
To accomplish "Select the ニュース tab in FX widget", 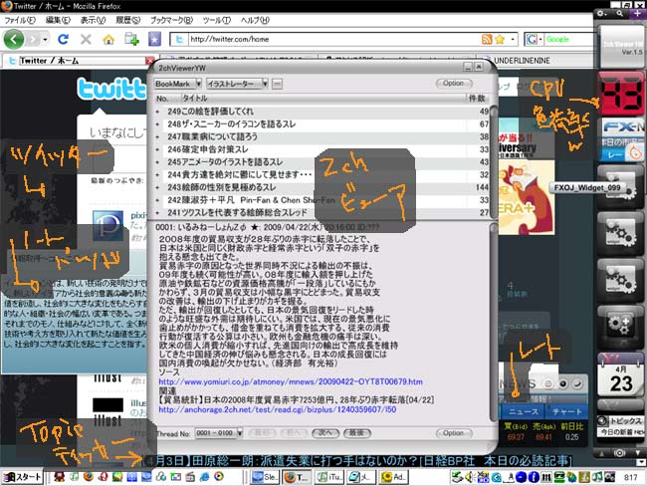I will coord(524,411).
